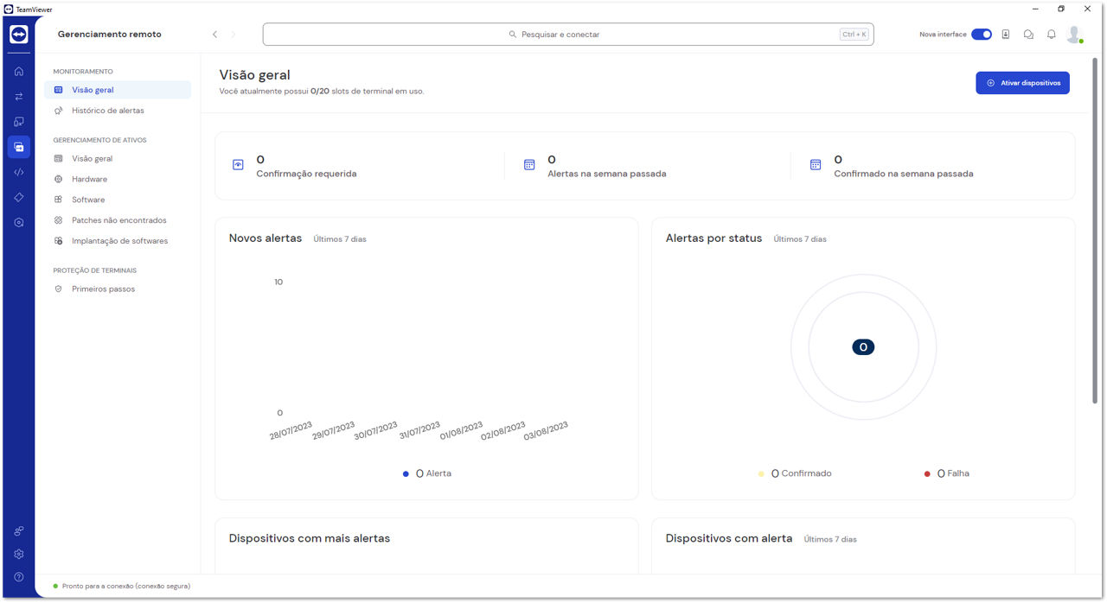Open the Home icon in left sidebar

point(19,71)
